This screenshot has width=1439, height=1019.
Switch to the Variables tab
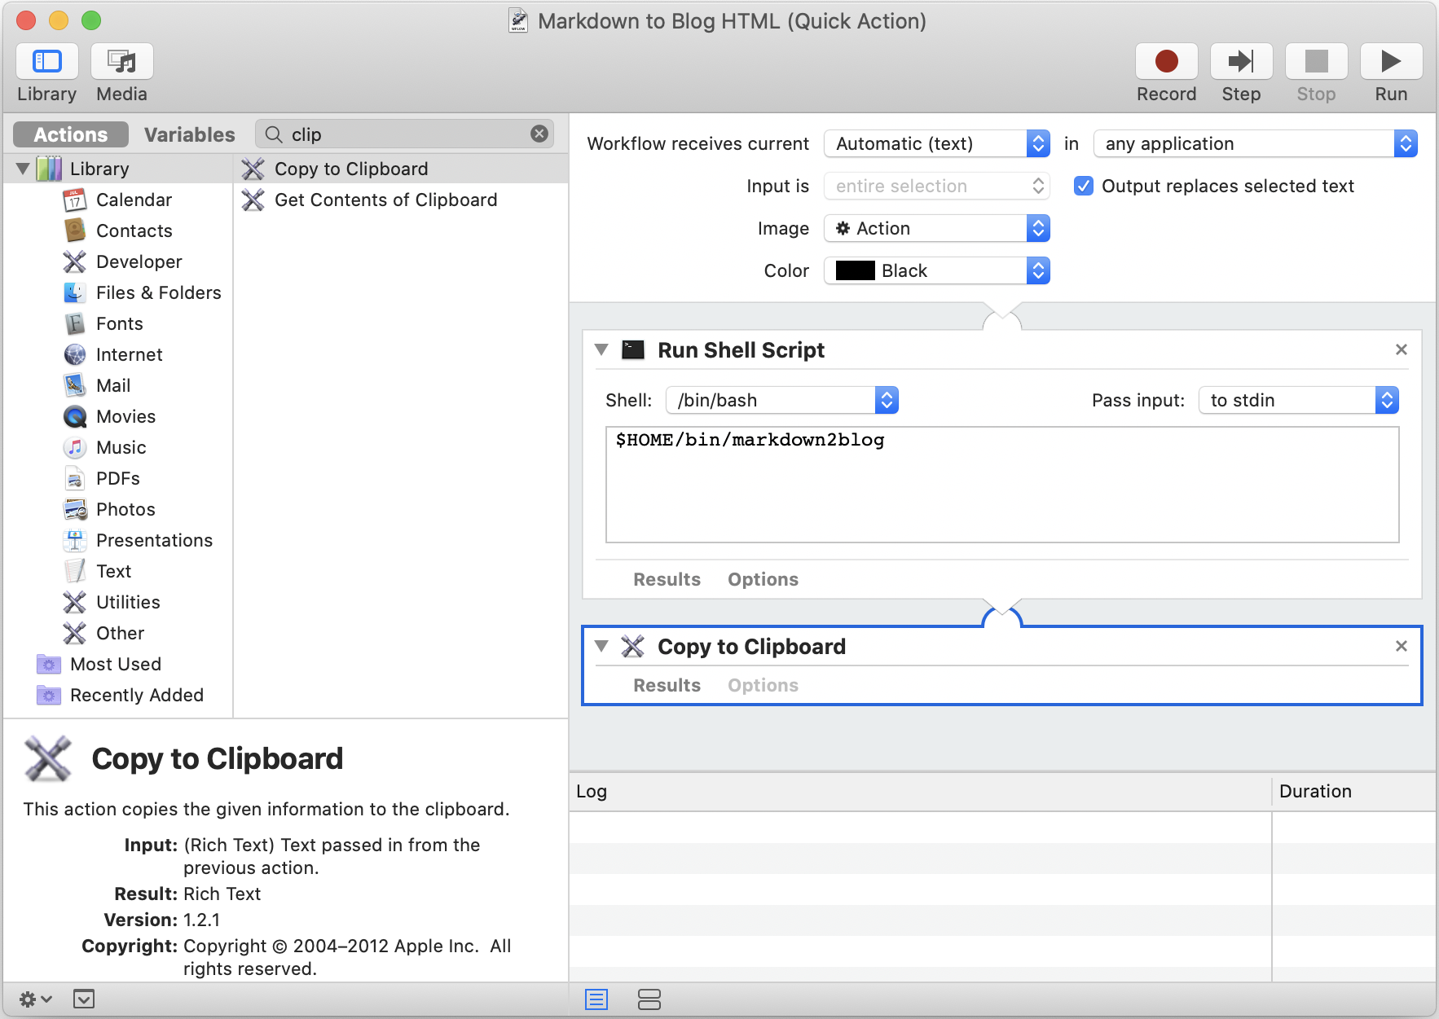[189, 134]
